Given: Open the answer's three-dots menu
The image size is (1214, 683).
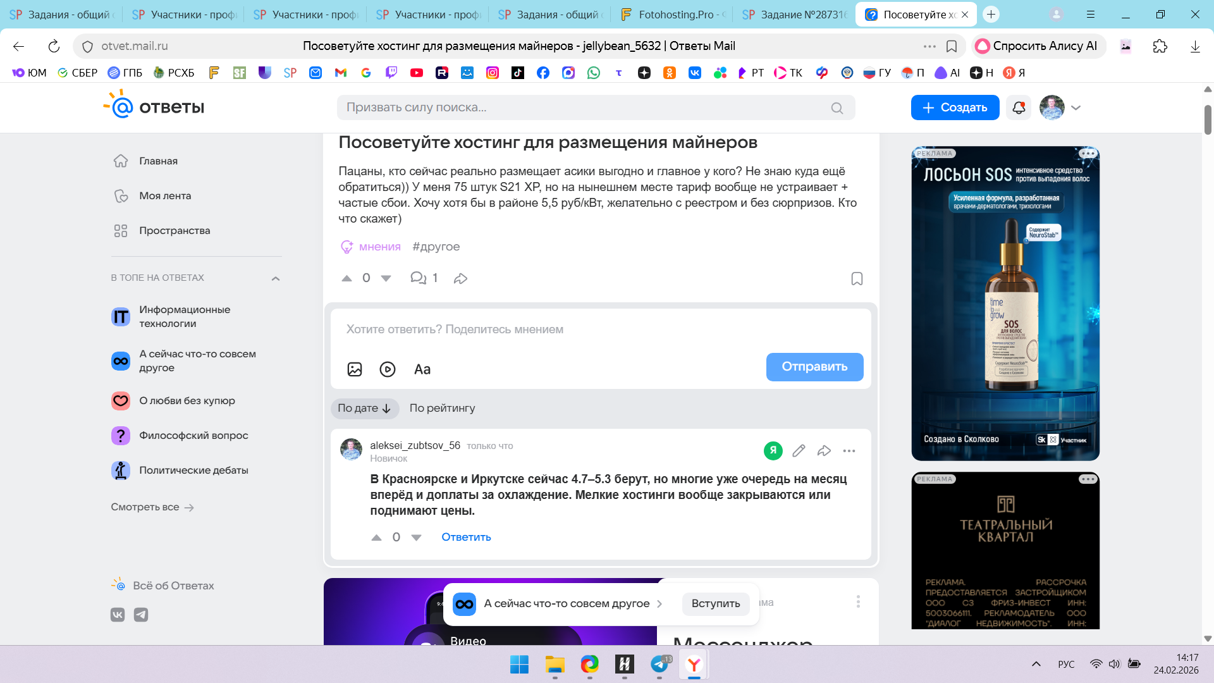Looking at the screenshot, I should (849, 451).
